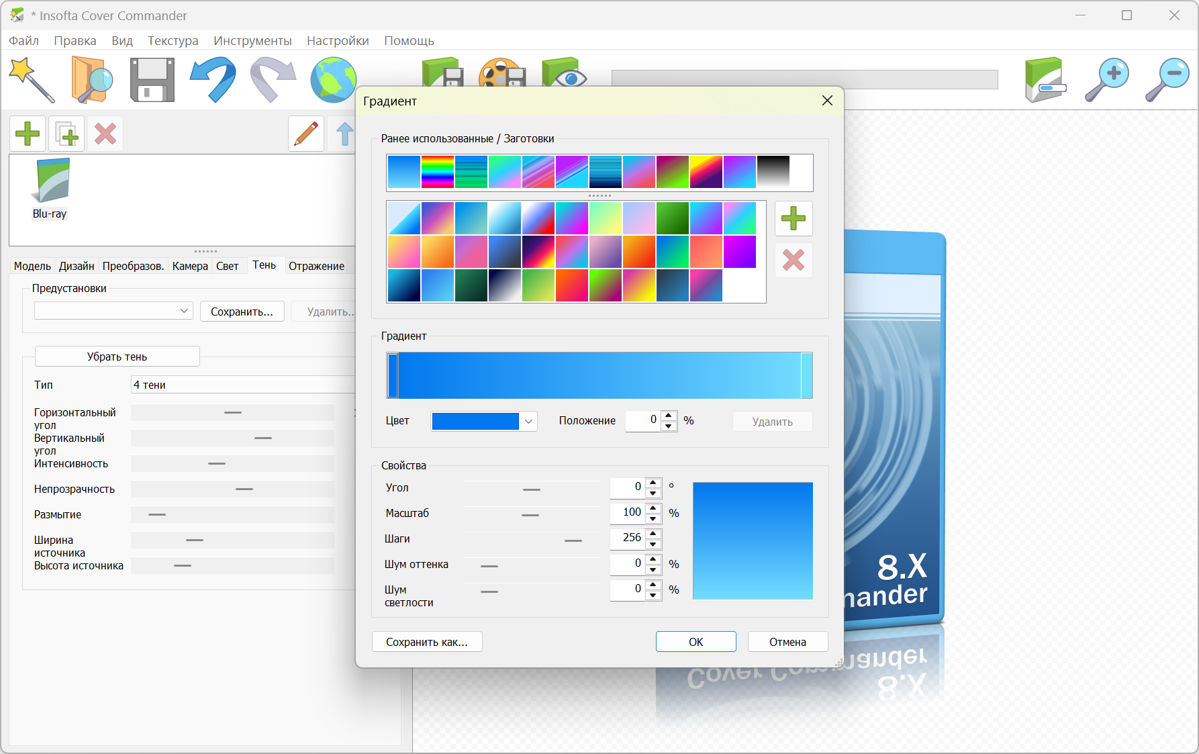Click the blue undo arrow
The image size is (1199, 754).
pyautogui.click(x=213, y=79)
